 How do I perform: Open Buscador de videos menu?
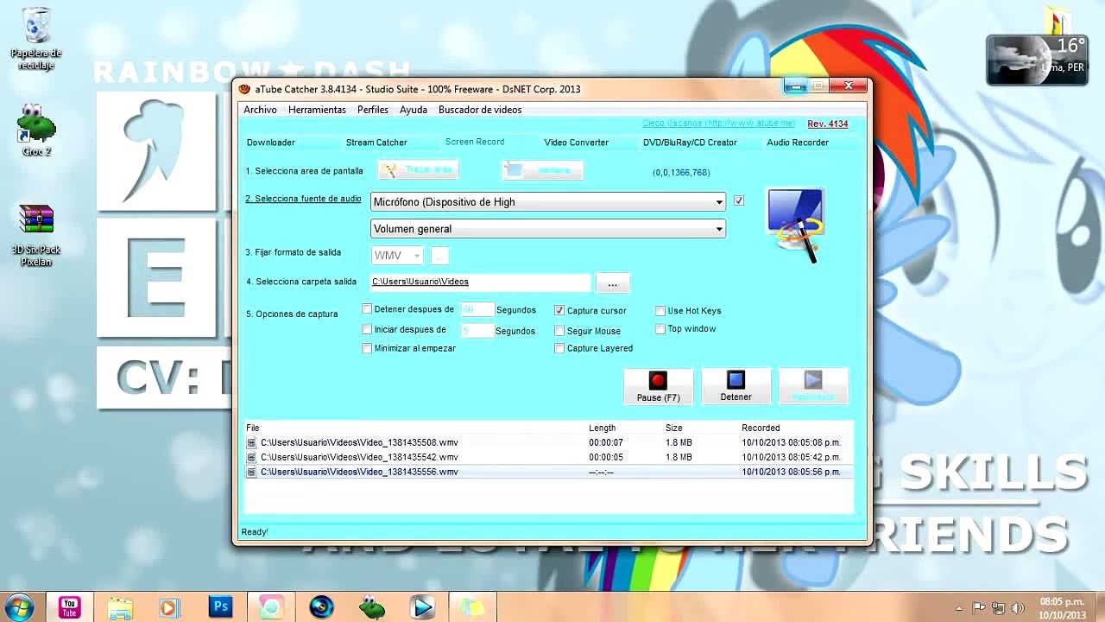click(x=480, y=110)
